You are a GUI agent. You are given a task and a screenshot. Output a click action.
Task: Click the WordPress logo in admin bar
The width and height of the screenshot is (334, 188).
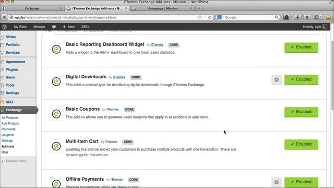[5, 27]
